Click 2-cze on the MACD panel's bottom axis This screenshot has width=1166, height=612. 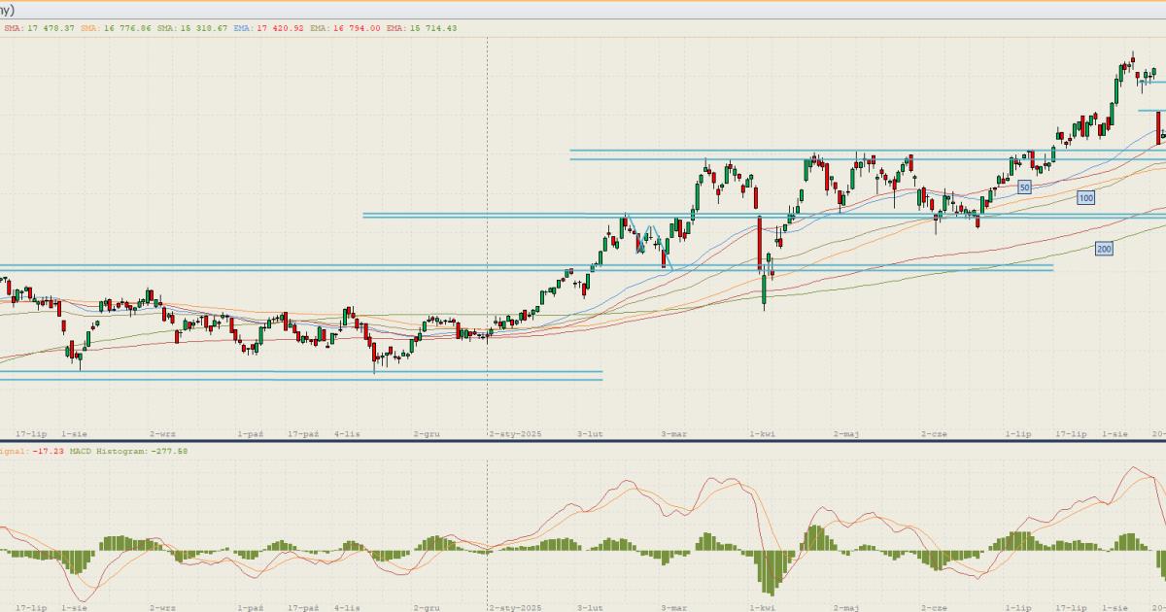coord(935,607)
